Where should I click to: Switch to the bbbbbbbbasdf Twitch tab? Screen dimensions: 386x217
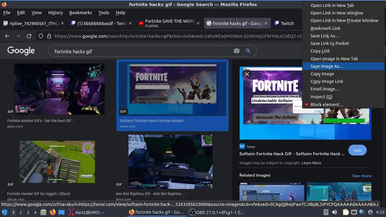pyautogui.click(x=101, y=23)
